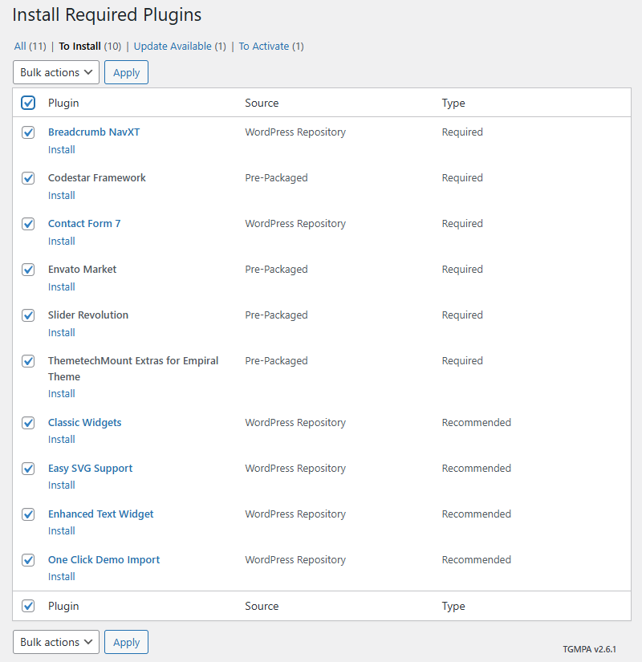Click the Plugin column header at top

63,103
